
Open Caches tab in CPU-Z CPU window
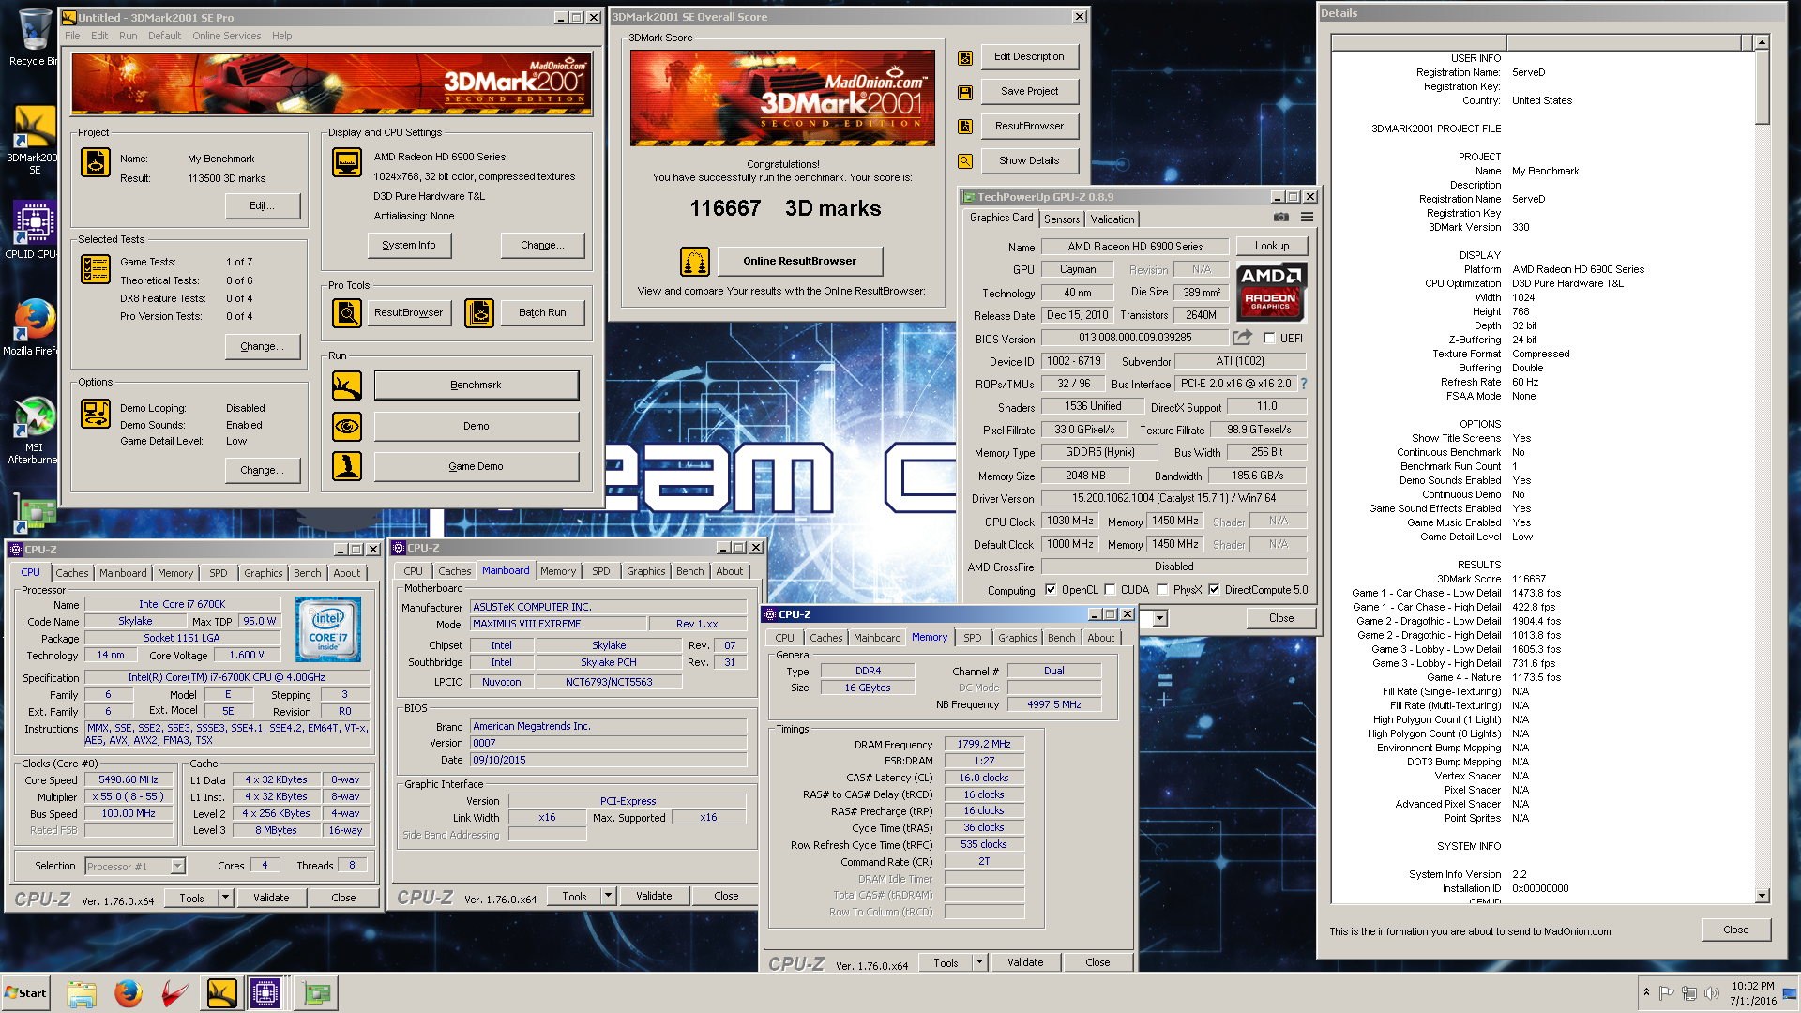pyautogui.click(x=72, y=573)
